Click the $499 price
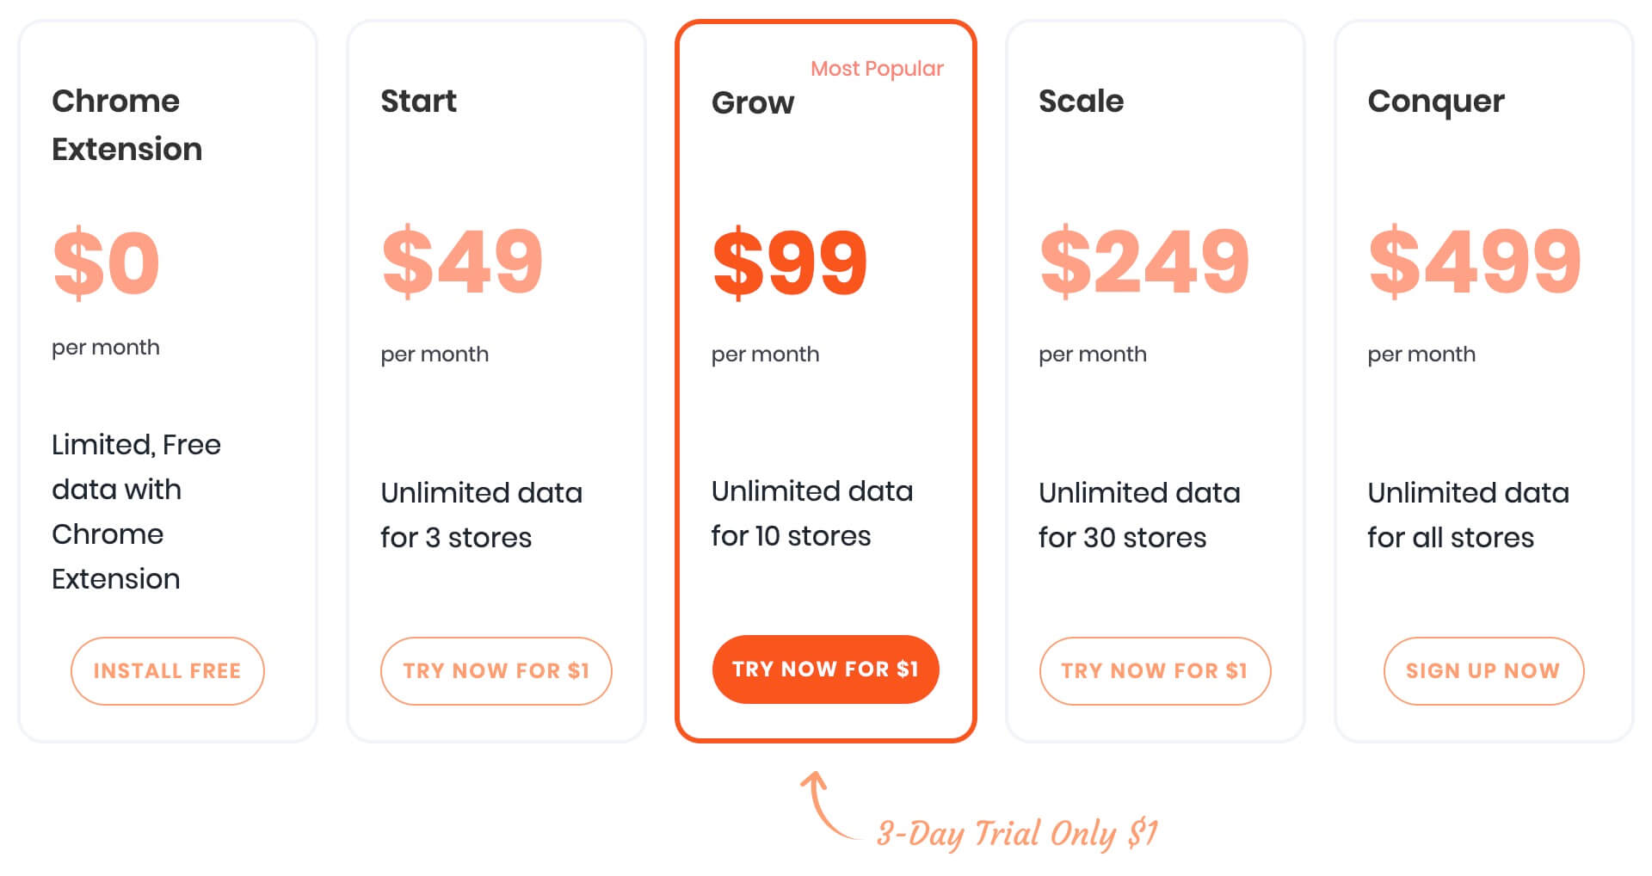Screen dimensions: 1652x876 pos(1475,261)
